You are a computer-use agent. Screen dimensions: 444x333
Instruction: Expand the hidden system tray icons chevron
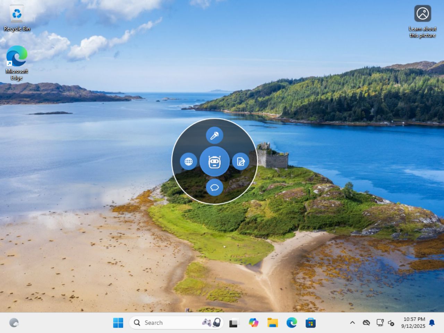[x=352, y=323]
